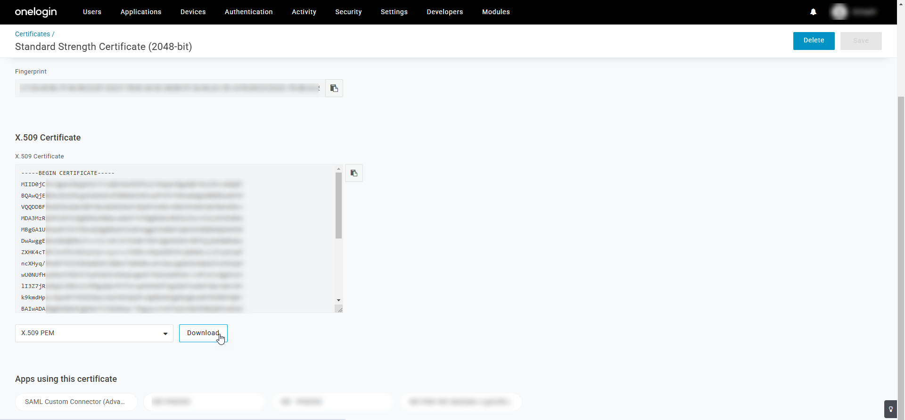Download the certificate file

203,333
